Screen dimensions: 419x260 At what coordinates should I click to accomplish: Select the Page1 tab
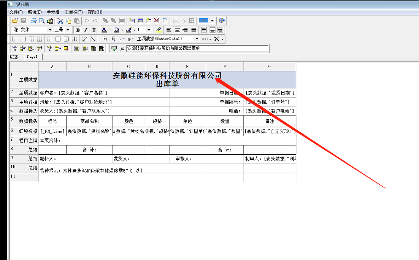tap(32, 57)
